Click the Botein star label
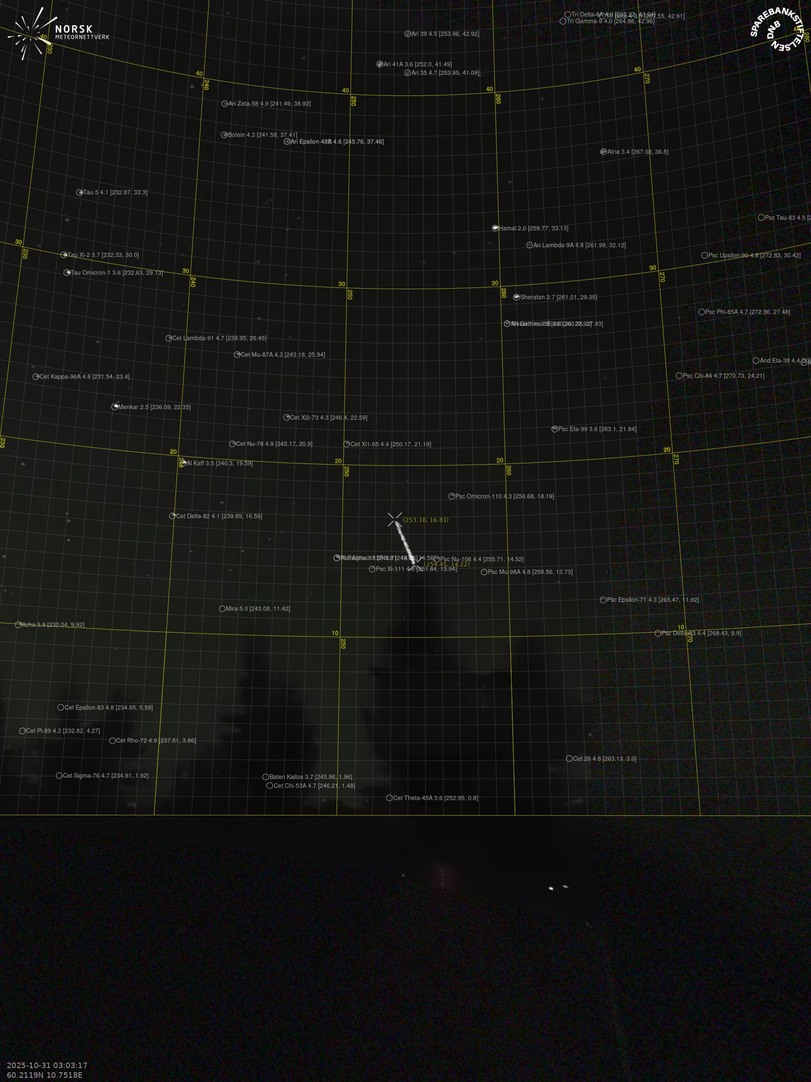Image resolution: width=811 pixels, height=1082 pixels. [262, 135]
